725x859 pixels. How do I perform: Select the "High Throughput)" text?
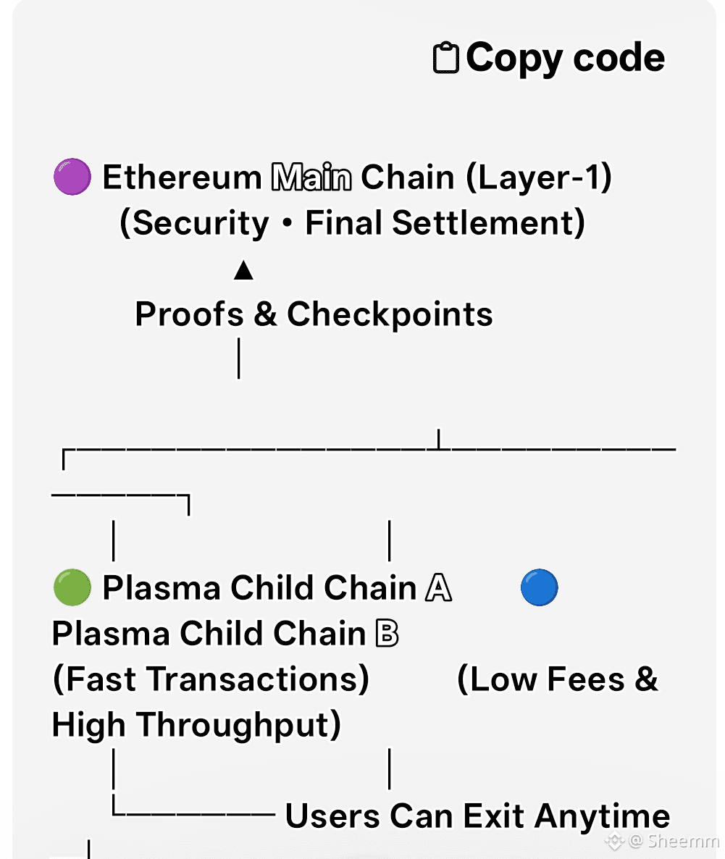tap(196, 724)
